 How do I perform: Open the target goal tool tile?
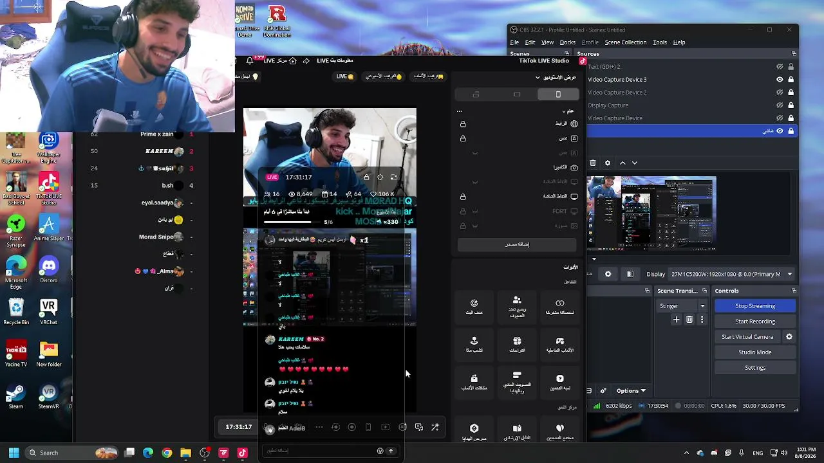[x=474, y=307]
